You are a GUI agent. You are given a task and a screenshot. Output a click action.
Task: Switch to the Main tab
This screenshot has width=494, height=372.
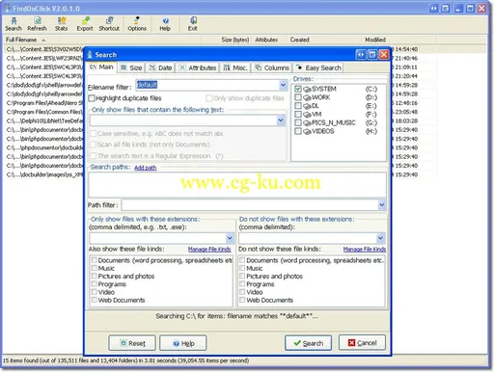coord(101,66)
